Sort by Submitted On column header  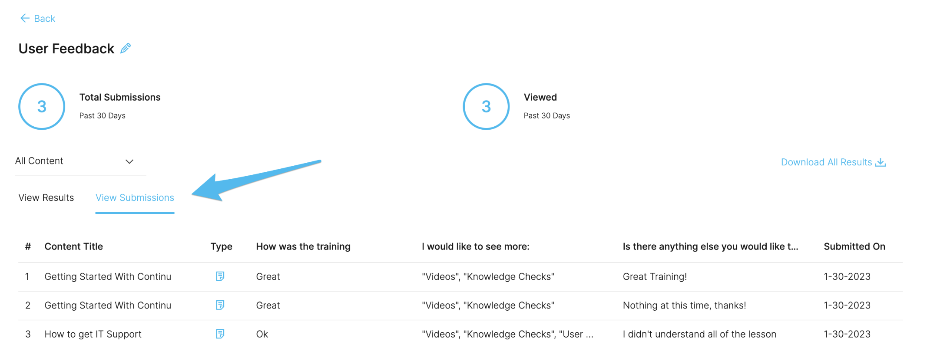[854, 246]
